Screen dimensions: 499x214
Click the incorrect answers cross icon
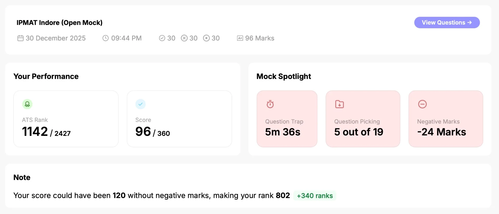click(x=184, y=38)
